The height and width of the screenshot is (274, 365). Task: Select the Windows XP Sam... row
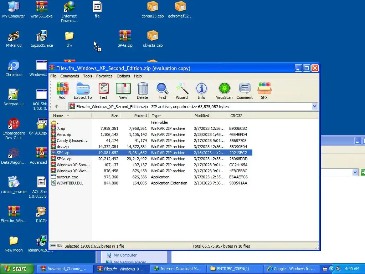coord(151,165)
